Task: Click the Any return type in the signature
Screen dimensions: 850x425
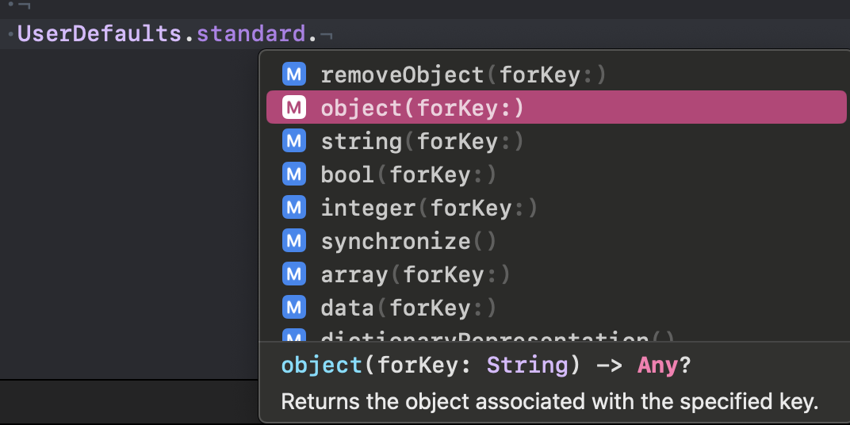Action: (657, 366)
